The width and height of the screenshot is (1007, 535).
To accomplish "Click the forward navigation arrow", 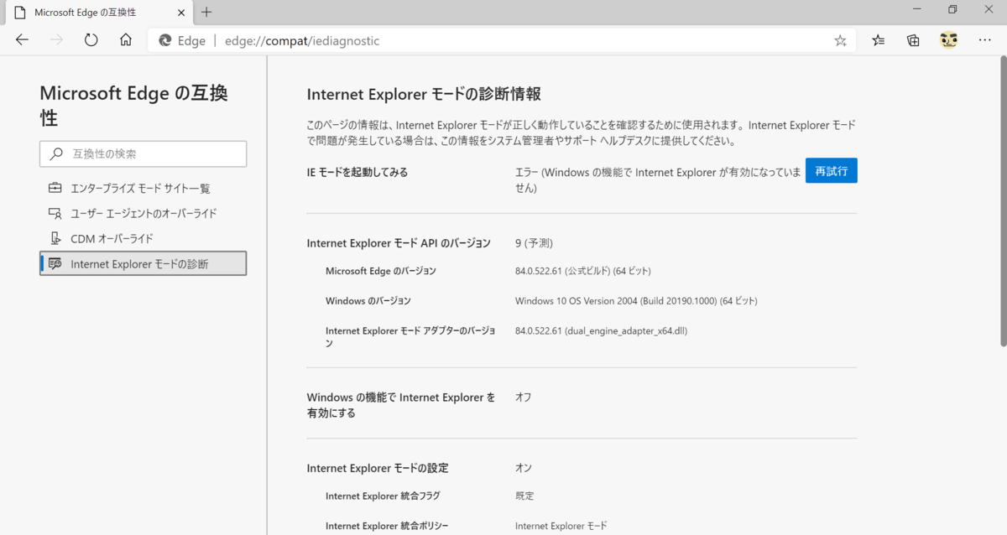I will [x=56, y=40].
